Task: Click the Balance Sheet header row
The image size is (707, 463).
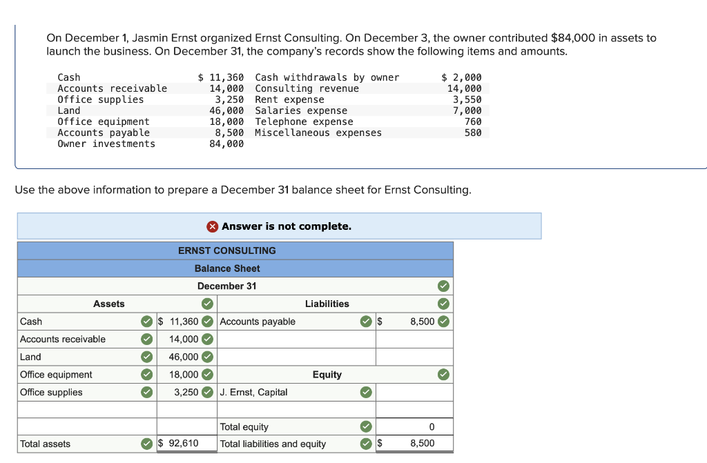Action: point(228,268)
